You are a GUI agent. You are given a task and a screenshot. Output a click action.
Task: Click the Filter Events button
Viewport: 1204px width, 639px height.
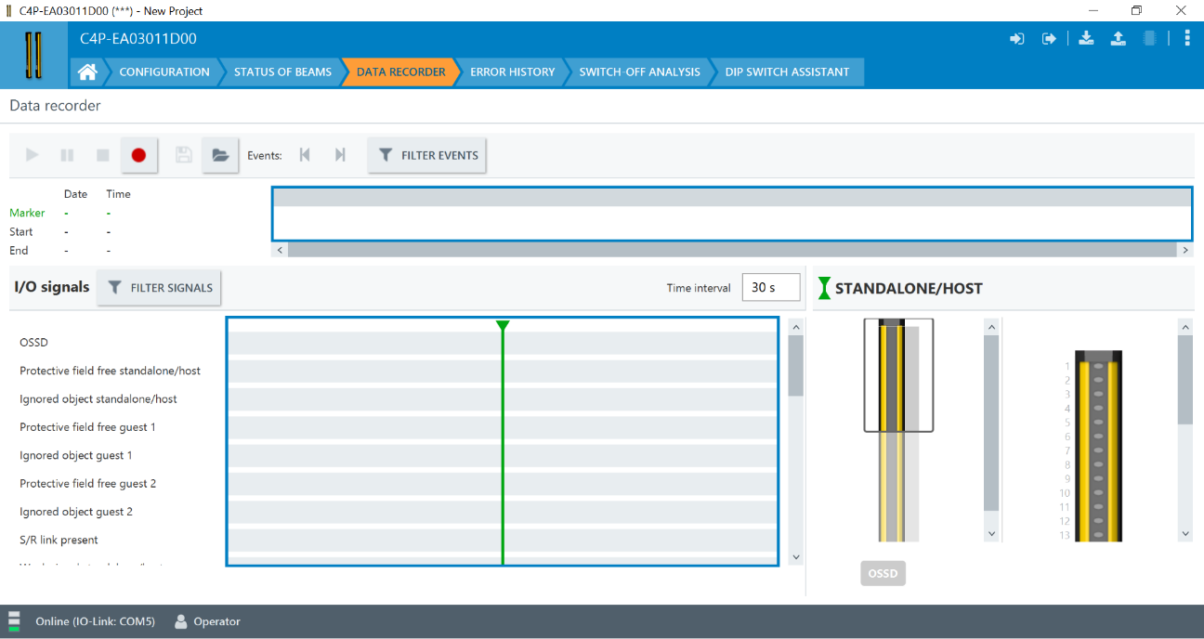click(x=427, y=155)
